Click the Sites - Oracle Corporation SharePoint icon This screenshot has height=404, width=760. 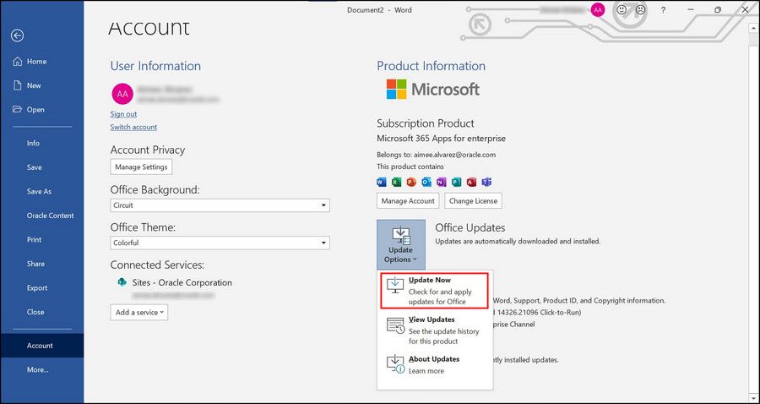click(x=122, y=282)
